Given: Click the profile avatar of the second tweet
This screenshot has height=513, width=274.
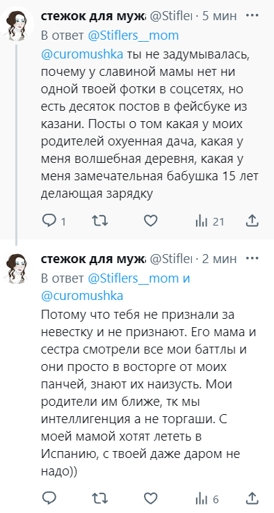Looking at the screenshot, I should [x=17, y=267].
